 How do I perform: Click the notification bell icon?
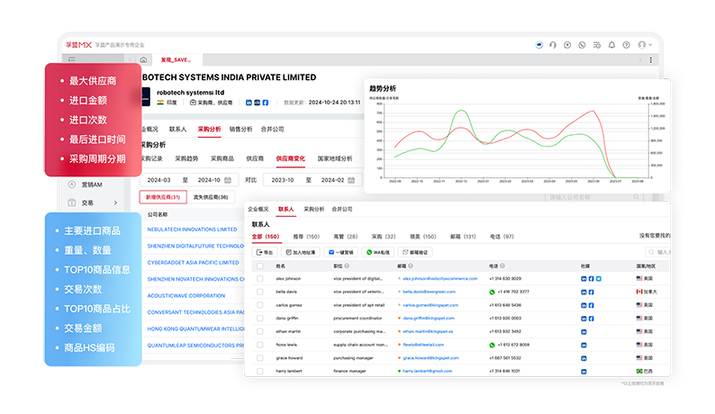(x=611, y=44)
